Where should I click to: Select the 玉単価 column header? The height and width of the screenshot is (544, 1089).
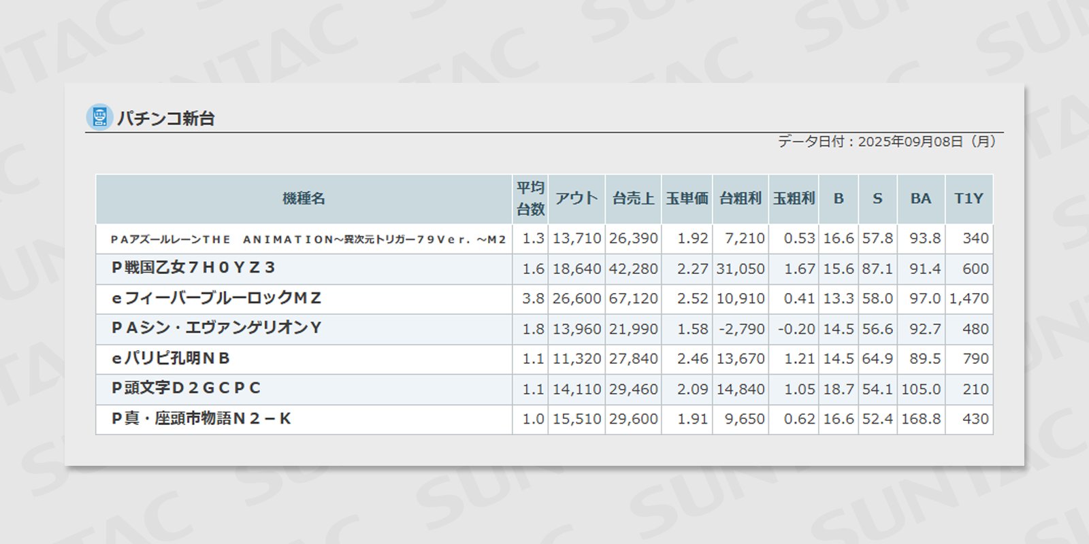(687, 199)
